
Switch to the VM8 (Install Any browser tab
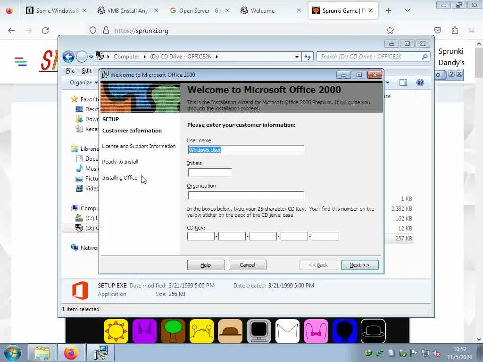[x=128, y=11]
